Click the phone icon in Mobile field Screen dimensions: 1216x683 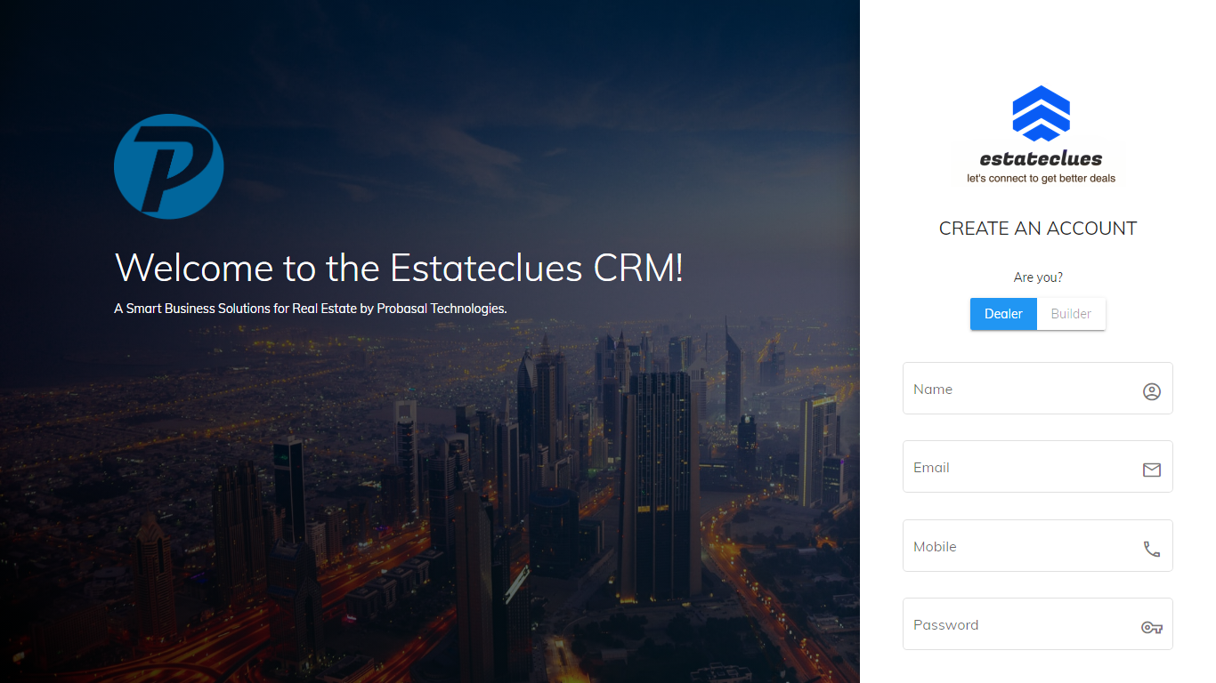(1151, 549)
